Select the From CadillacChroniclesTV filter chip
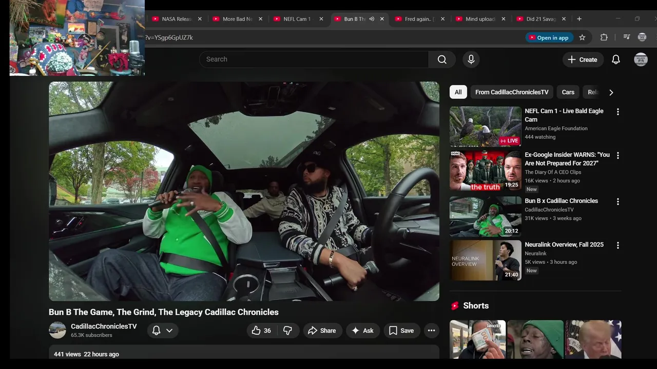Viewport: 657px width, 369px height. coord(512,92)
